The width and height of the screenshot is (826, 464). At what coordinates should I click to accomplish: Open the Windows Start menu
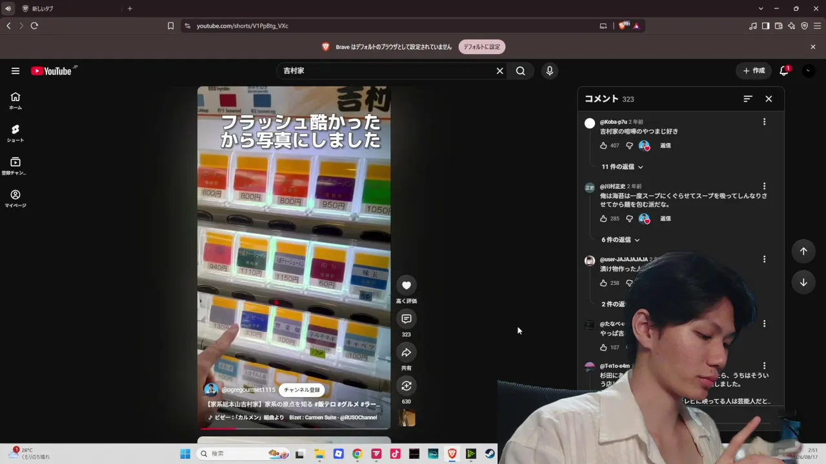pyautogui.click(x=185, y=454)
